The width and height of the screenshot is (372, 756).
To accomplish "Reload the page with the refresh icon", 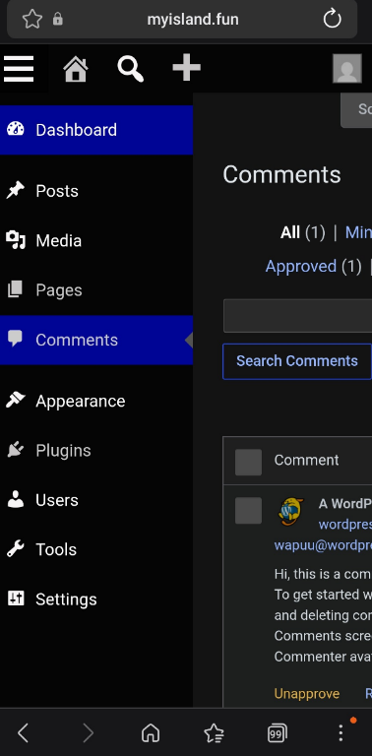I will click(332, 20).
